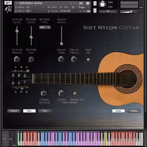The width and height of the screenshot is (147, 147).
Task: Click the guitar tuning peg headstock
Action: [x=20, y=79]
